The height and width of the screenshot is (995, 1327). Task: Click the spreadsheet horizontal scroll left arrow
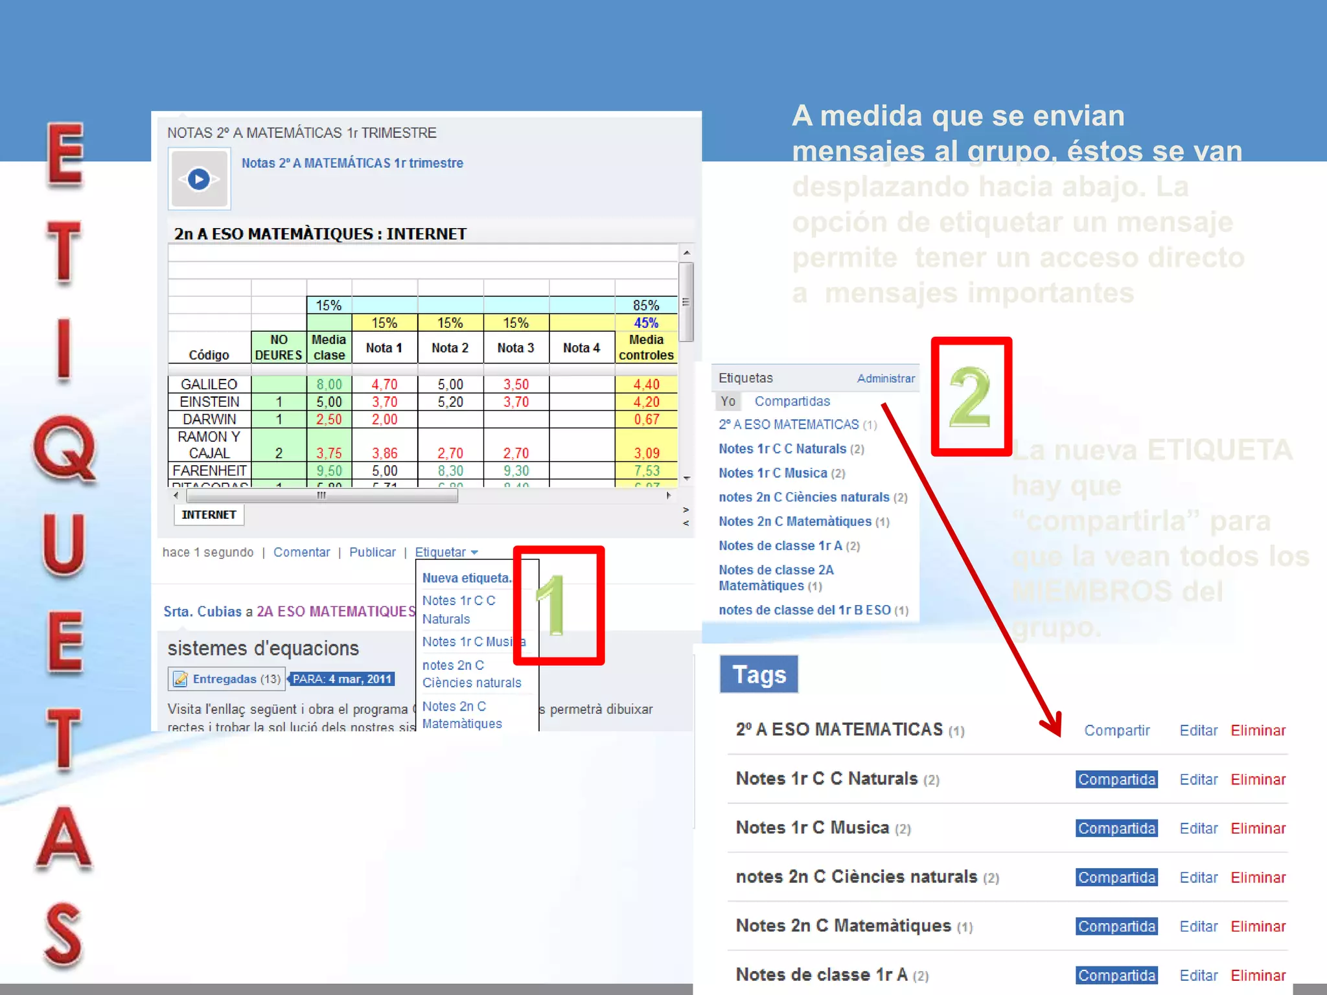[x=176, y=496]
